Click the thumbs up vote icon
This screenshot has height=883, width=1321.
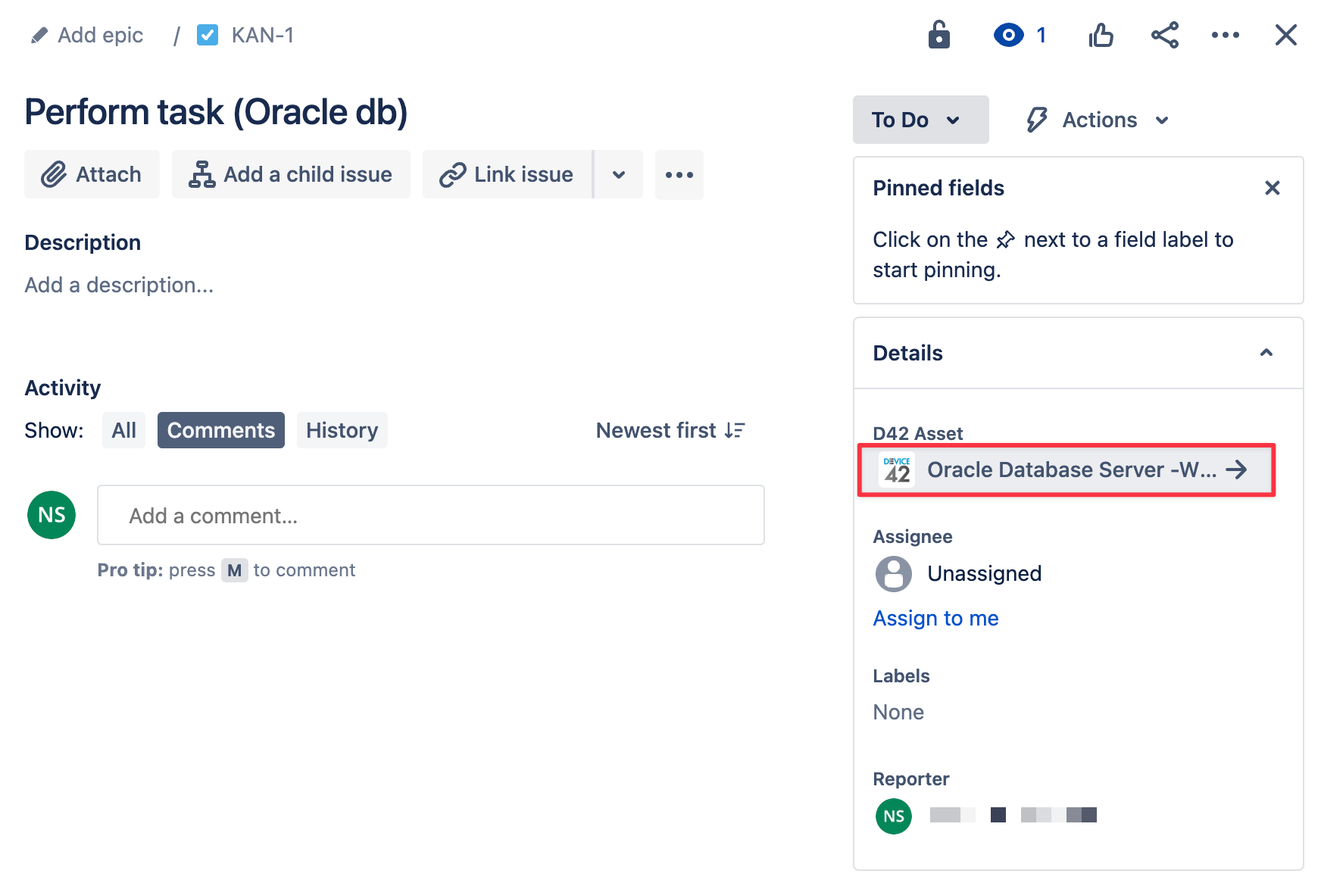click(1101, 36)
